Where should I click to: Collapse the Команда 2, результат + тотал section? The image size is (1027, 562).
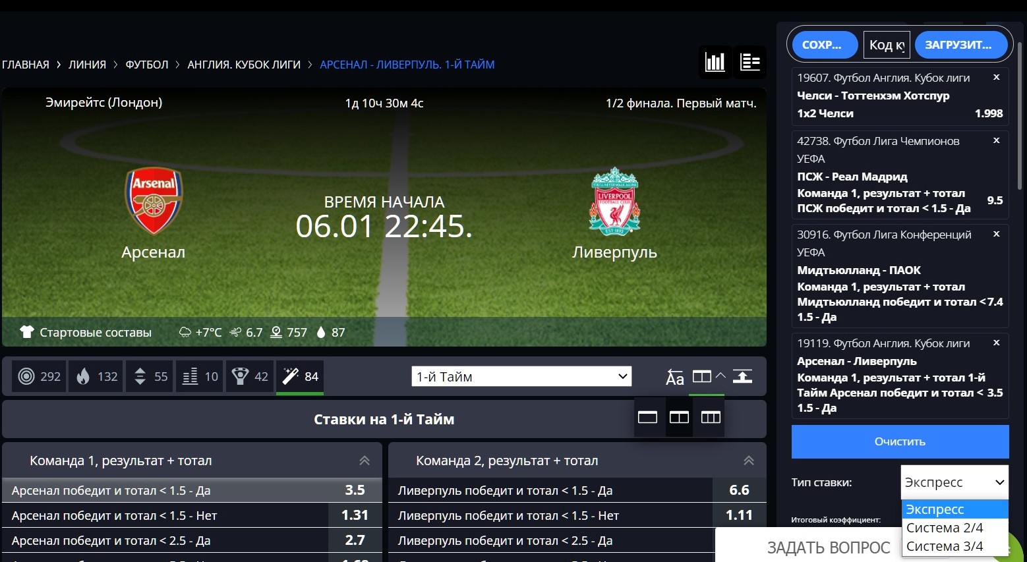pos(749,461)
